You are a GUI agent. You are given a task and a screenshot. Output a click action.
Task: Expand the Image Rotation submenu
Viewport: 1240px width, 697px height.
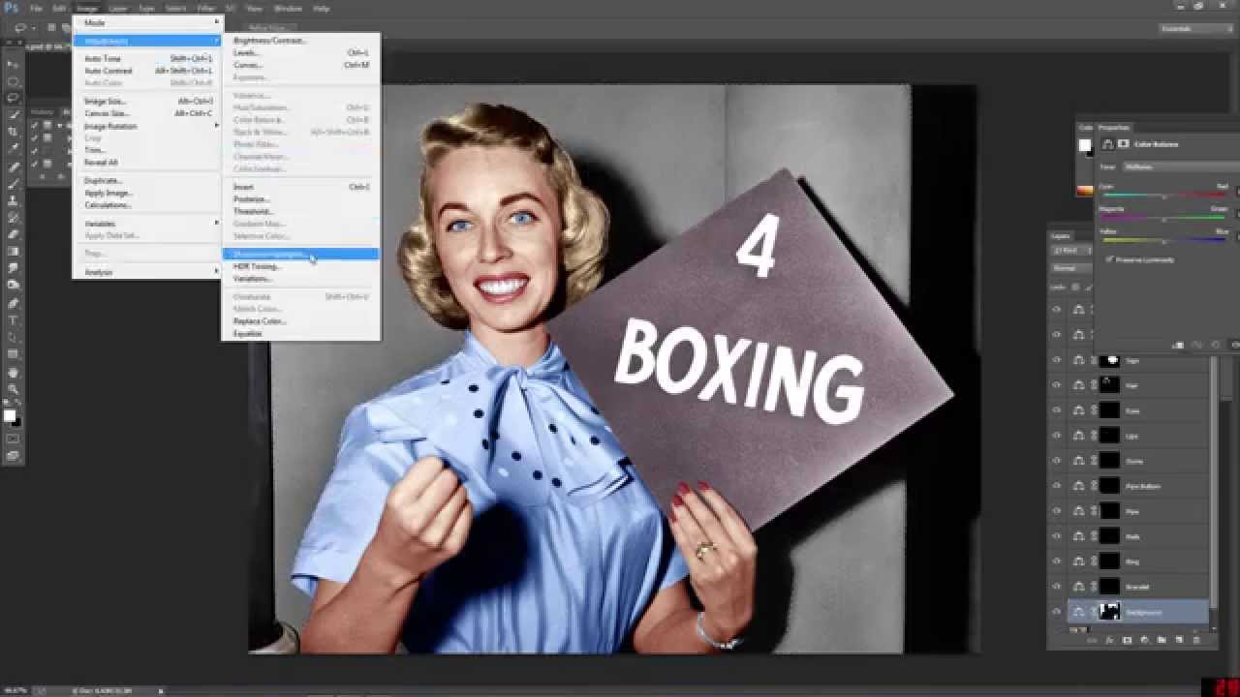[x=147, y=126]
